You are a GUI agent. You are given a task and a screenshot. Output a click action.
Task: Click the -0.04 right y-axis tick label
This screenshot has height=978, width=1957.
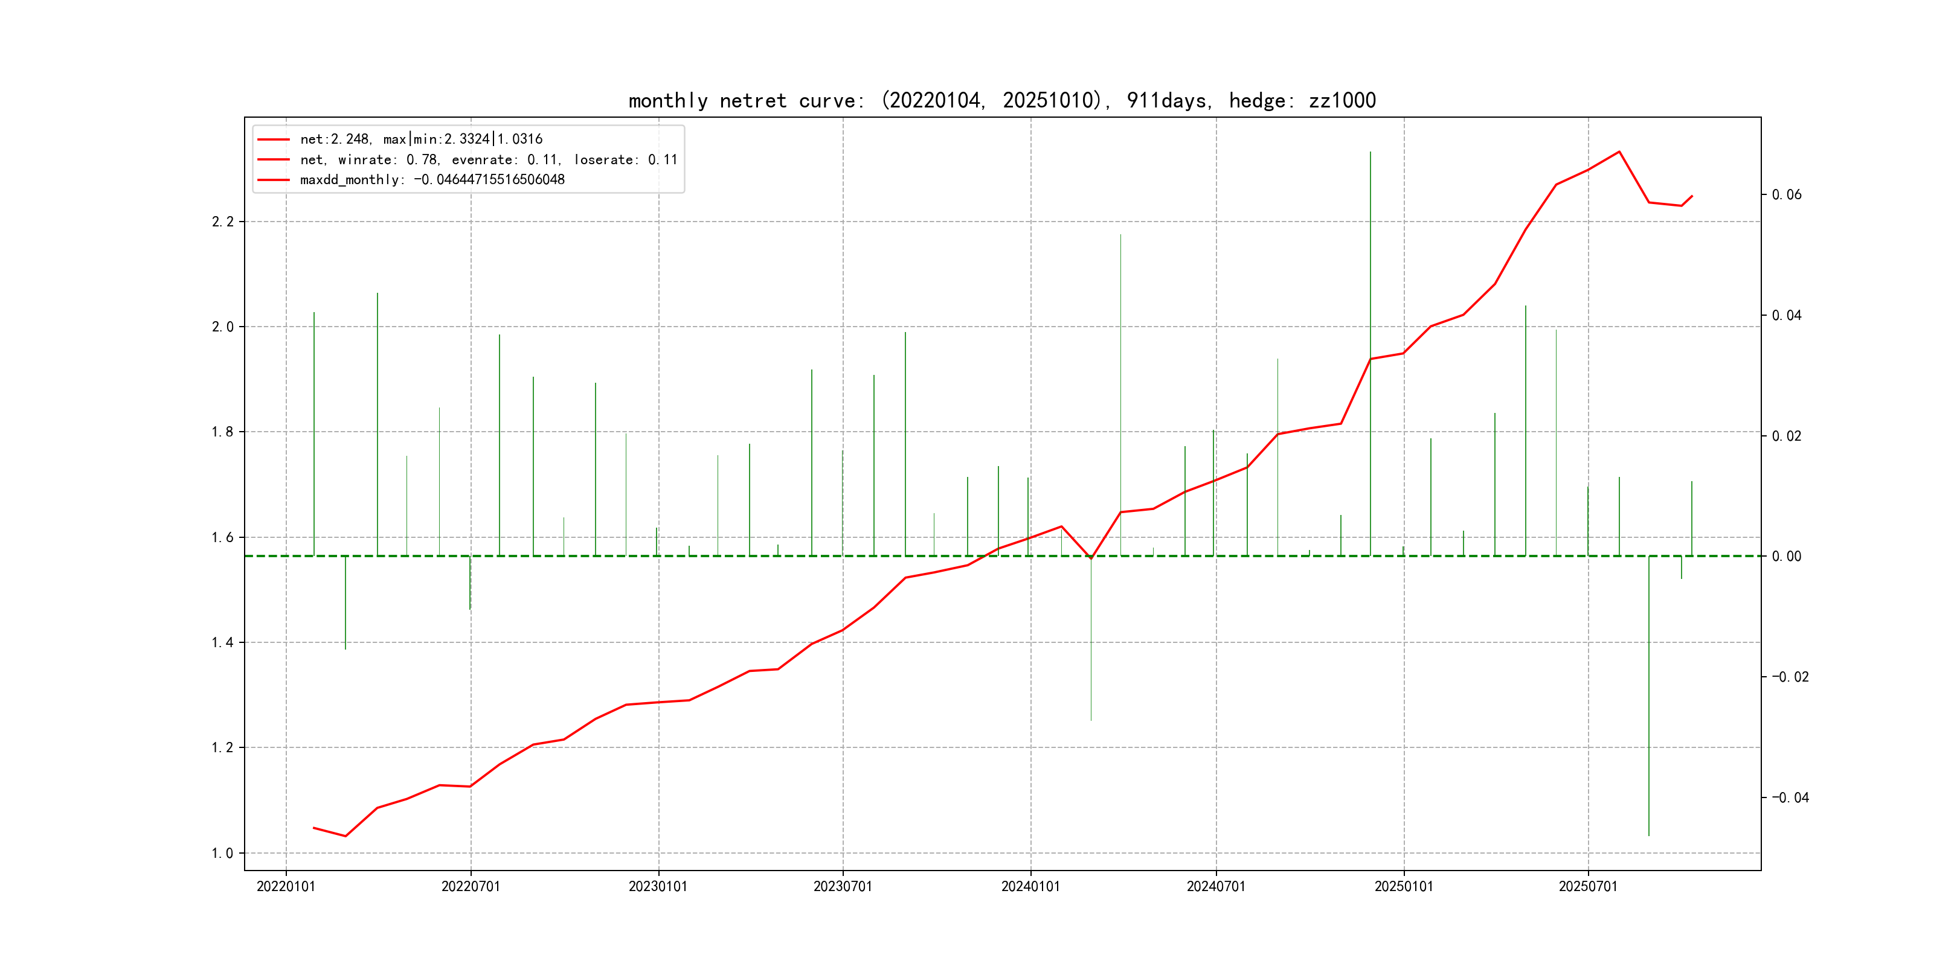click(x=1790, y=797)
